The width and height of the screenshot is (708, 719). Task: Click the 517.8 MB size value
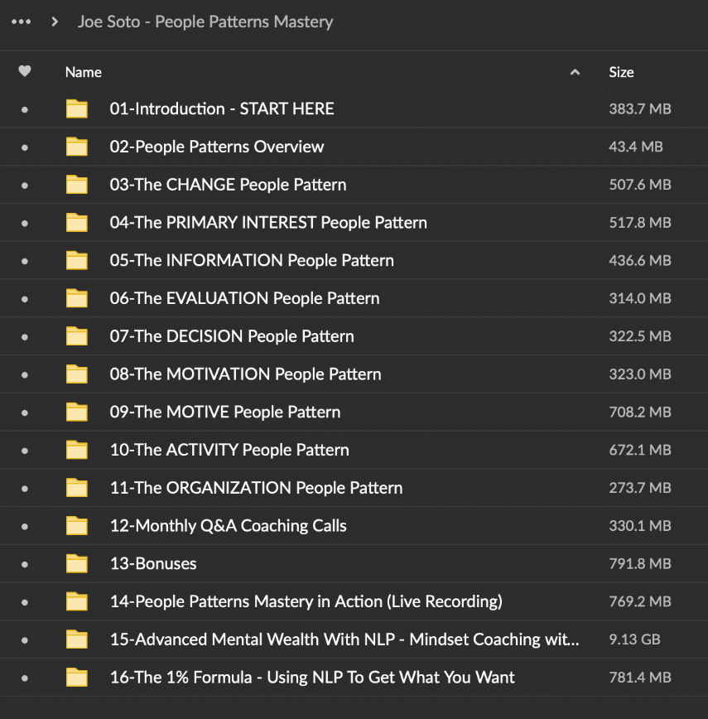tap(640, 222)
